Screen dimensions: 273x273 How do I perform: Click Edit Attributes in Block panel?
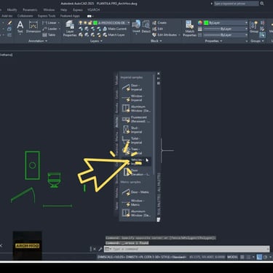coord(165,35)
